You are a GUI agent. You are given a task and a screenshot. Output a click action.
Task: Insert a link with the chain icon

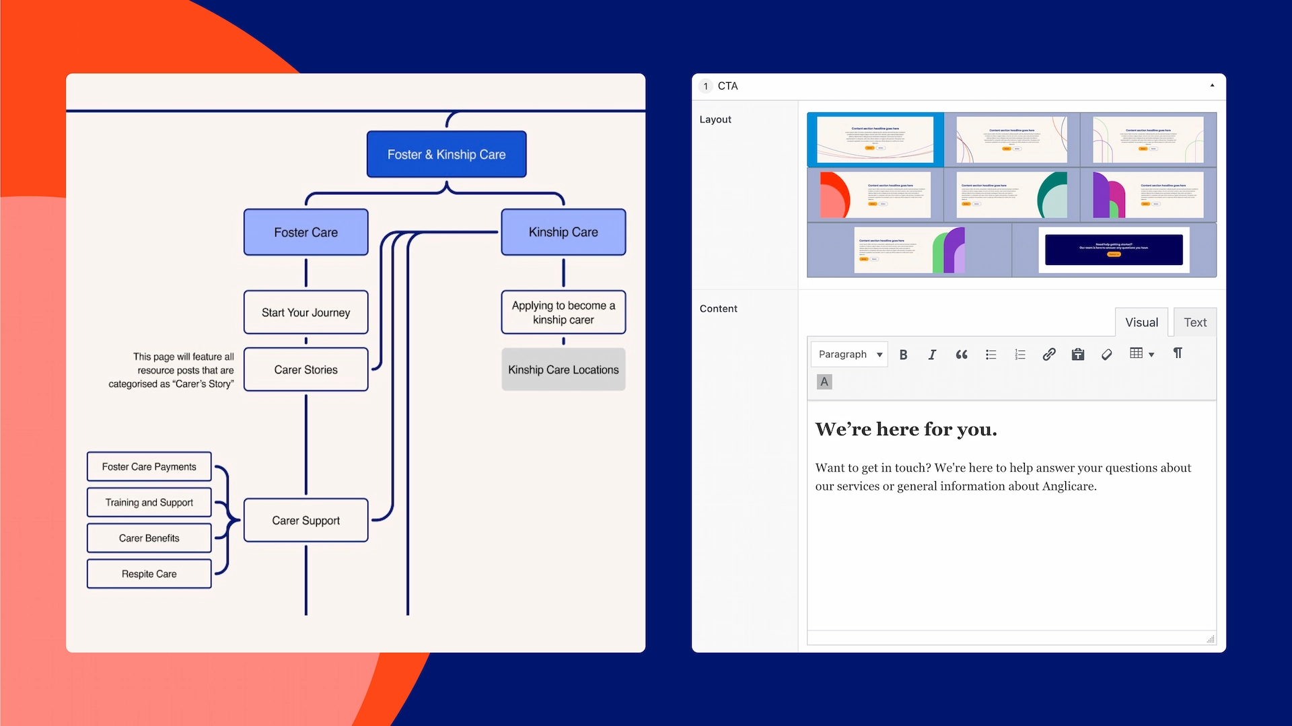[1049, 355]
